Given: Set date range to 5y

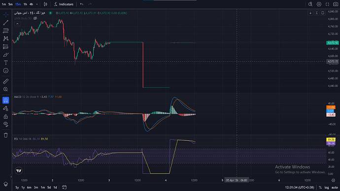Looking at the screenshot, I should tap(17, 188).
